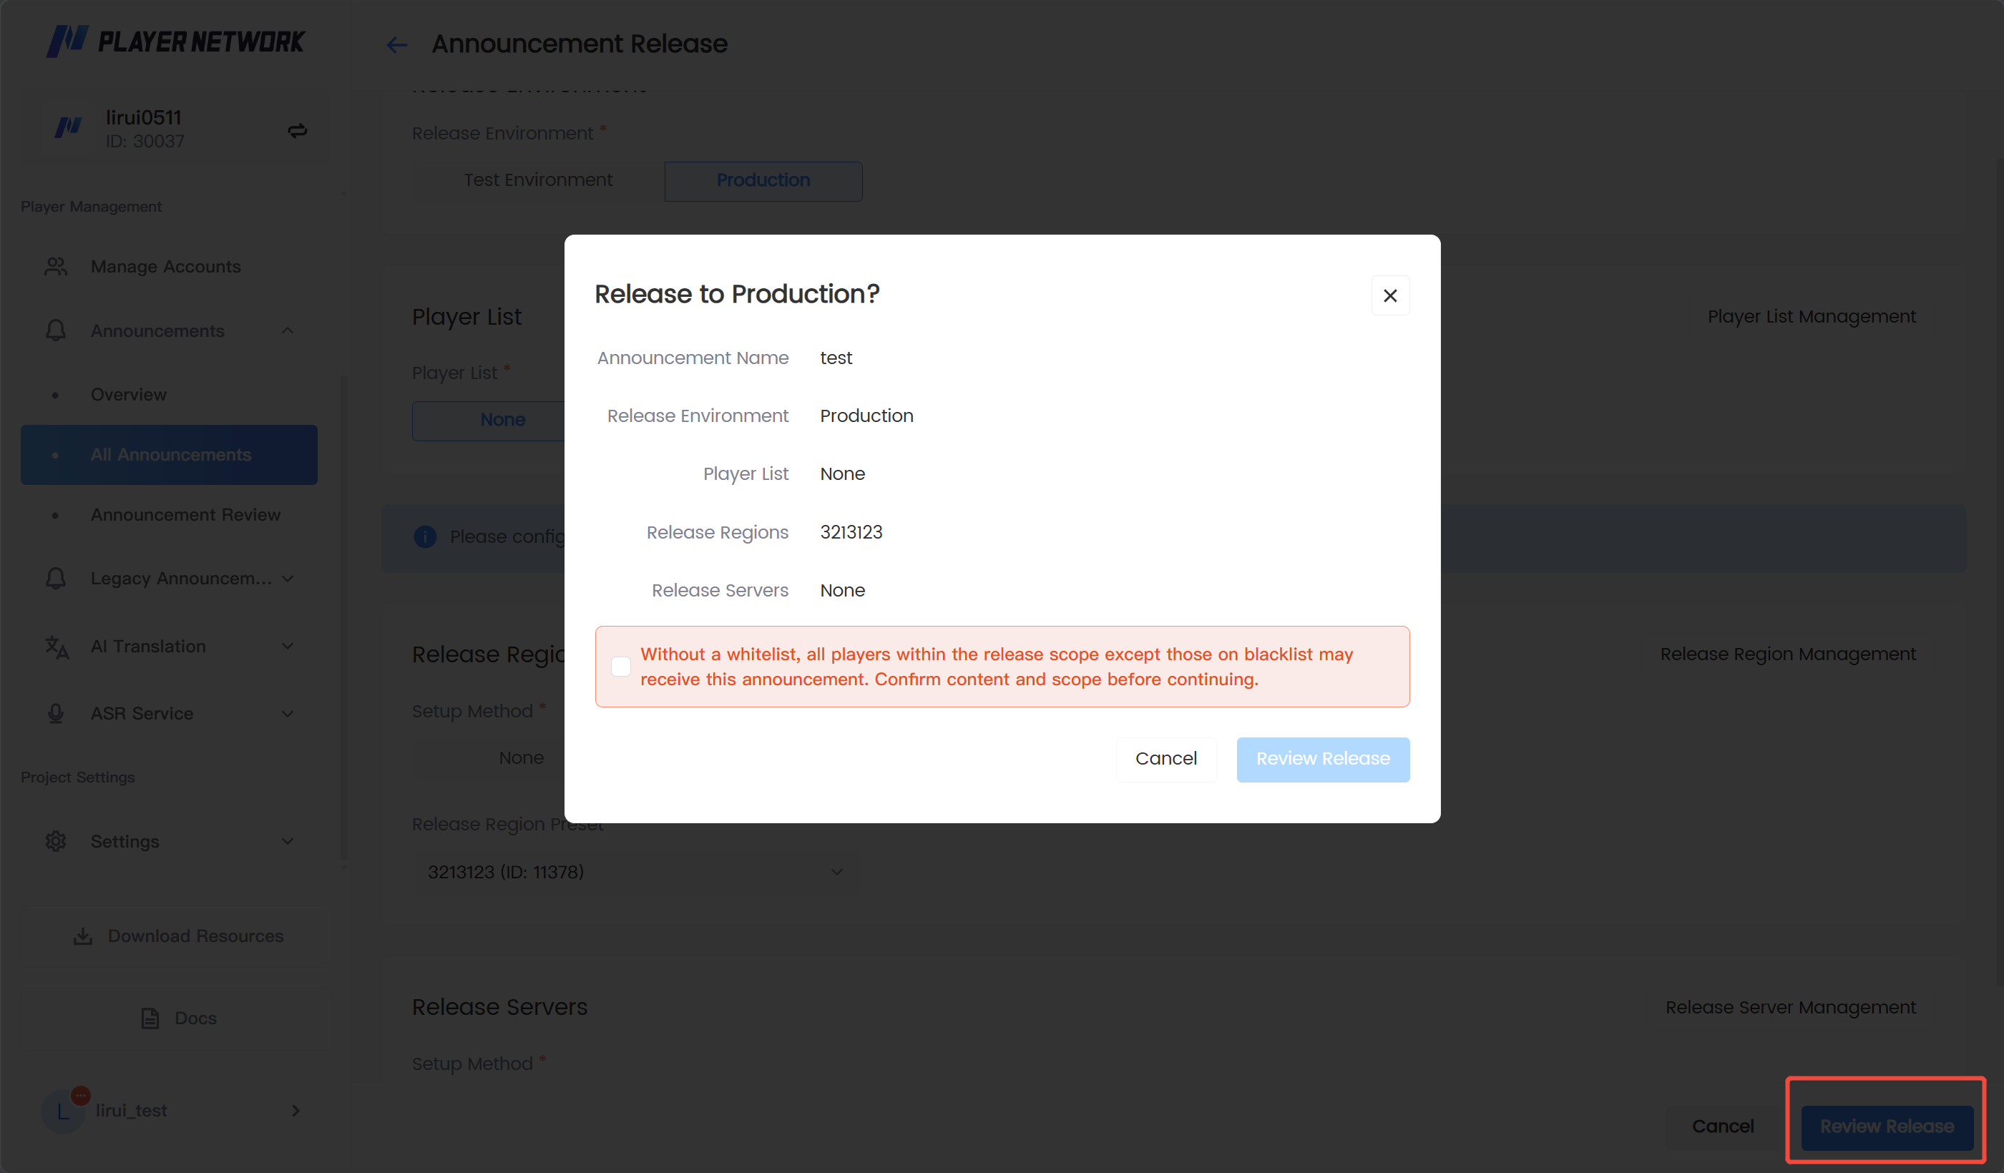Screen dimensions: 2004x1173
Task: Open the Docs link
Action: click(179, 1018)
